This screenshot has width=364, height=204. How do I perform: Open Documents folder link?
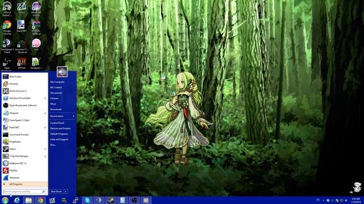click(56, 93)
